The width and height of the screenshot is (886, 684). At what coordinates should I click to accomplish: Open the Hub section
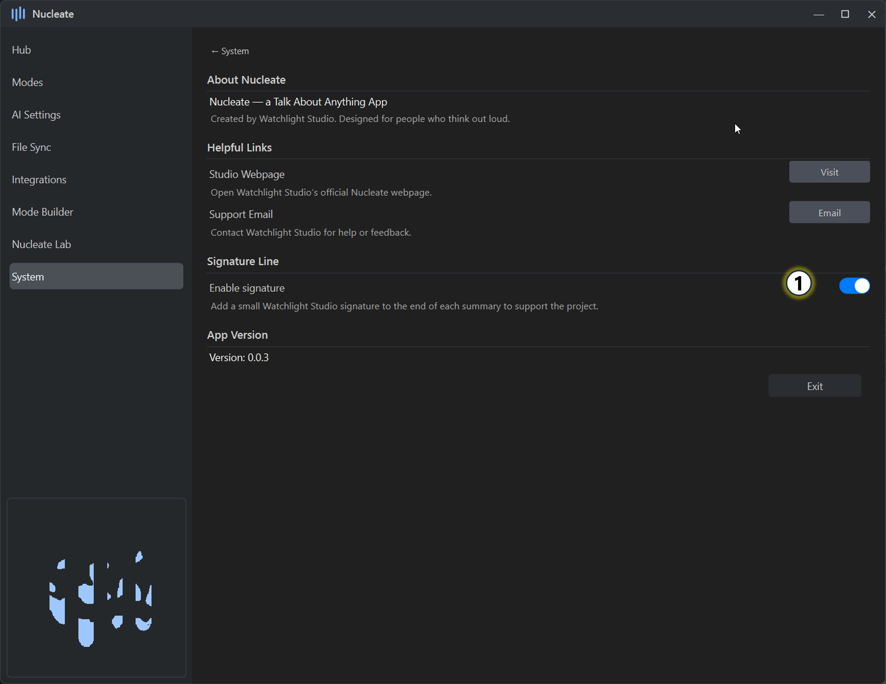[22, 50]
